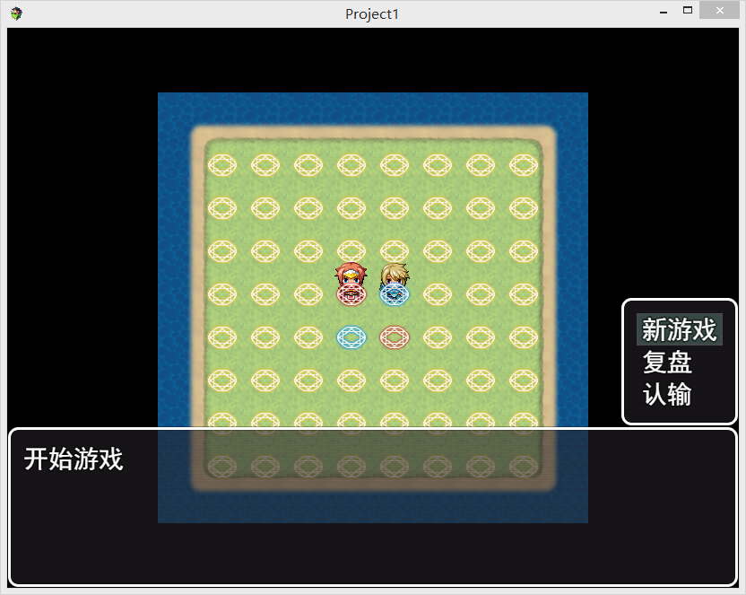Click the empty cell immediately right of the lone red ring
Screen dimensions: 746x595
tap(438, 337)
